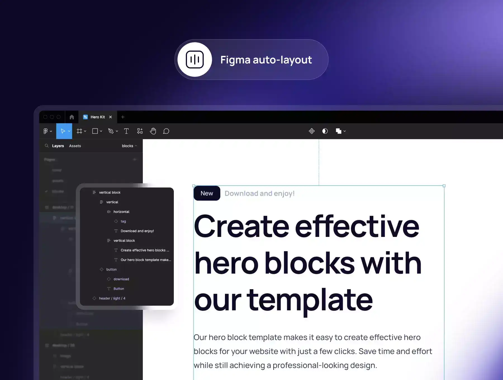Expand the boolean operations dropdown arrow
The height and width of the screenshot is (380, 503).
tap(345, 131)
